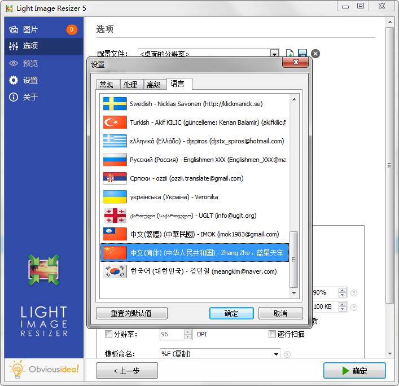Click the new profile icon
The height and width of the screenshot is (386, 399).
(x=290, y=54)
